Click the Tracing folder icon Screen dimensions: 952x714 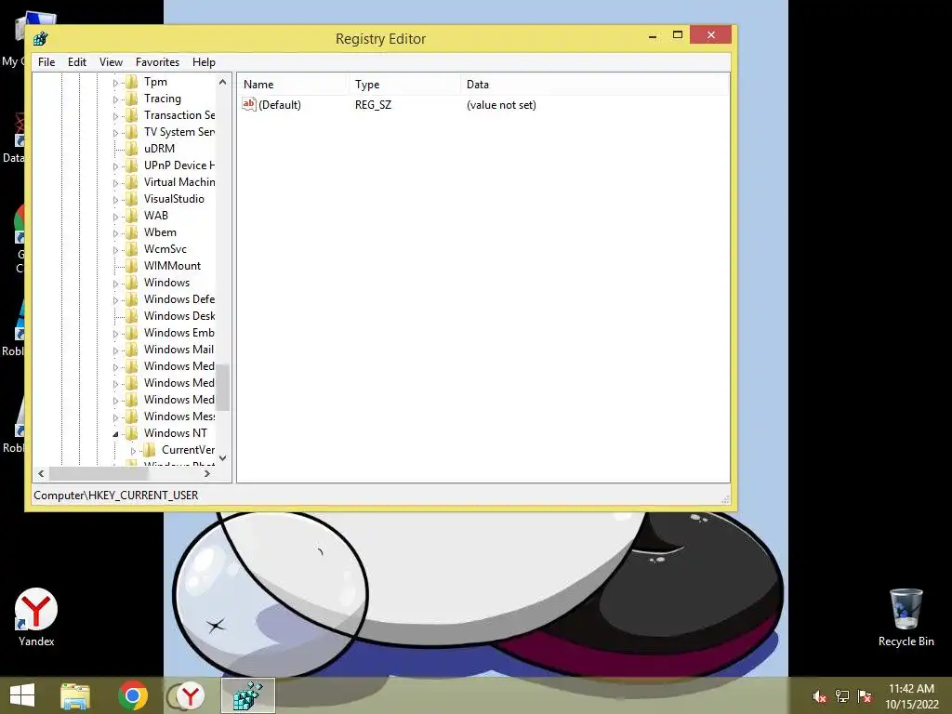click(x=132, y=99)
